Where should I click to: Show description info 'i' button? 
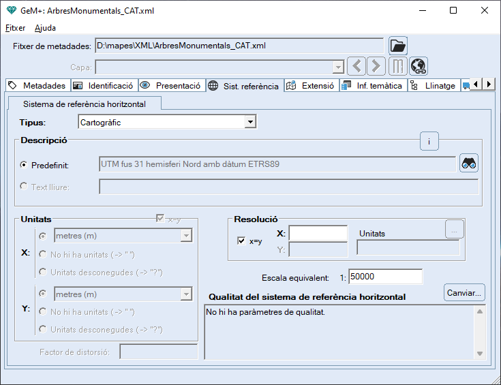(429, 141)
